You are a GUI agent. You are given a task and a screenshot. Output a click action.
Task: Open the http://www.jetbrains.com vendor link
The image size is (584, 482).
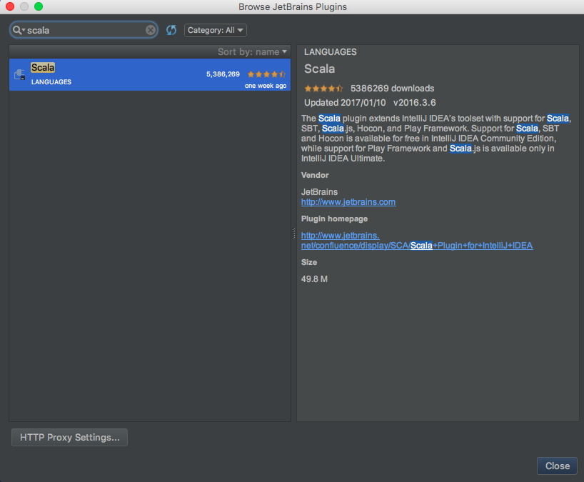348,202
